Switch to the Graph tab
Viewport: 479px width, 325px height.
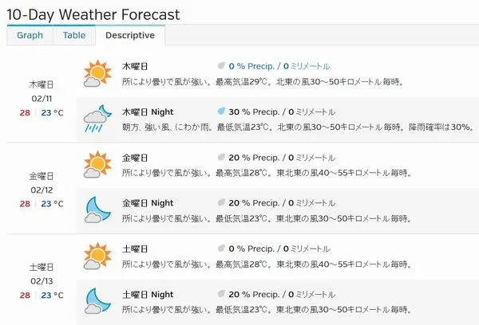(x=30, y=35)
